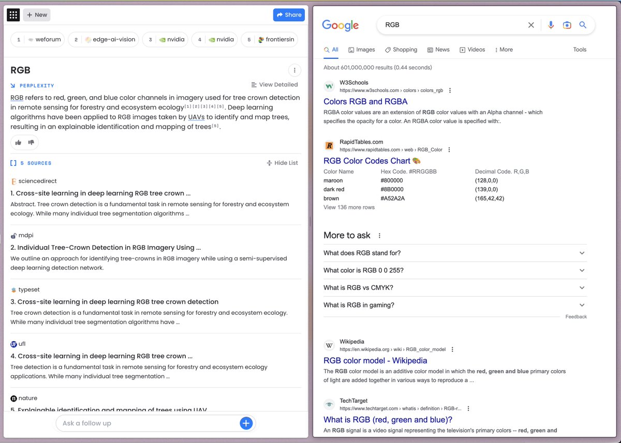
Task: Click the sciencedirect source icon
Action: (x=13, y=181)
